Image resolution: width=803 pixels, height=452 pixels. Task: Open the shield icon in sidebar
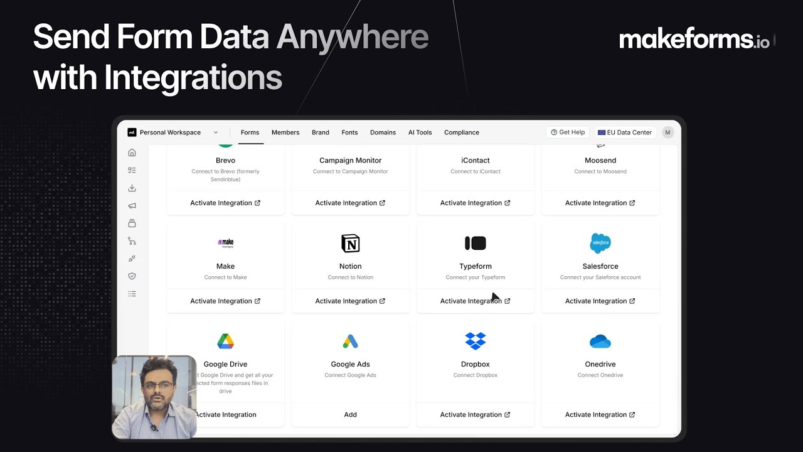132,276
